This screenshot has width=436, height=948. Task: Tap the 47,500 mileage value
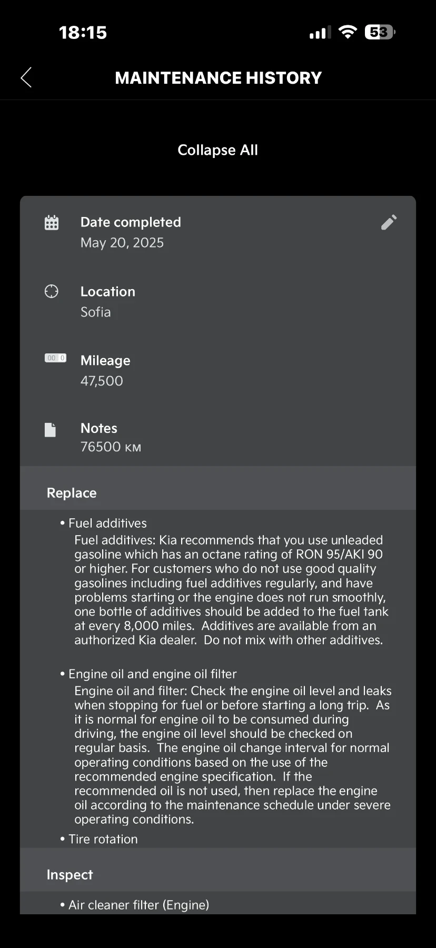click(x=102, y=381)
